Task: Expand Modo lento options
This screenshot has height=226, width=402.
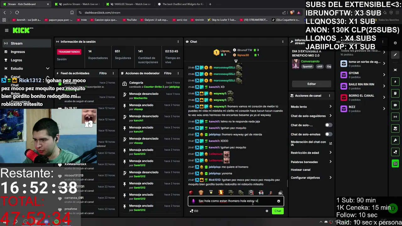Action: [330, 106]
